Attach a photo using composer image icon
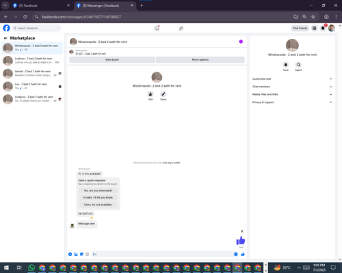 76,254
